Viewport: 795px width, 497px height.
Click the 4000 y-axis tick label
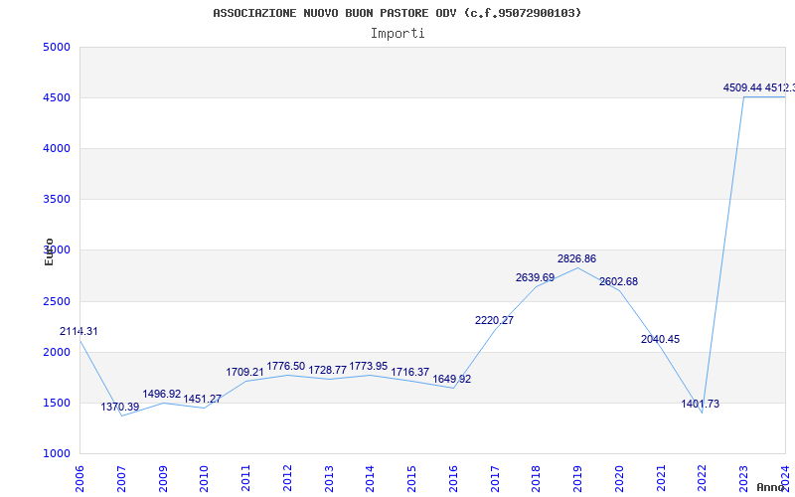[x=57, y=148]
